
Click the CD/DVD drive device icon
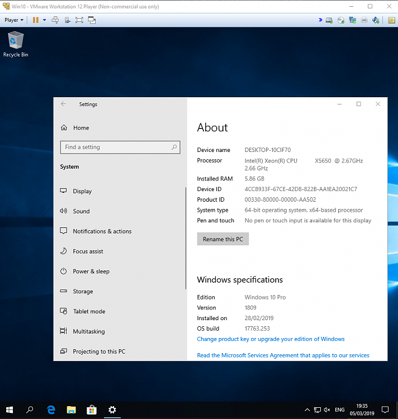click(341, 20)
